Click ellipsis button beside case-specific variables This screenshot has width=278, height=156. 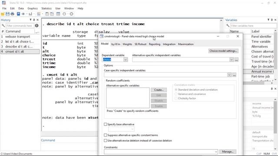click(x=234, y=75)
